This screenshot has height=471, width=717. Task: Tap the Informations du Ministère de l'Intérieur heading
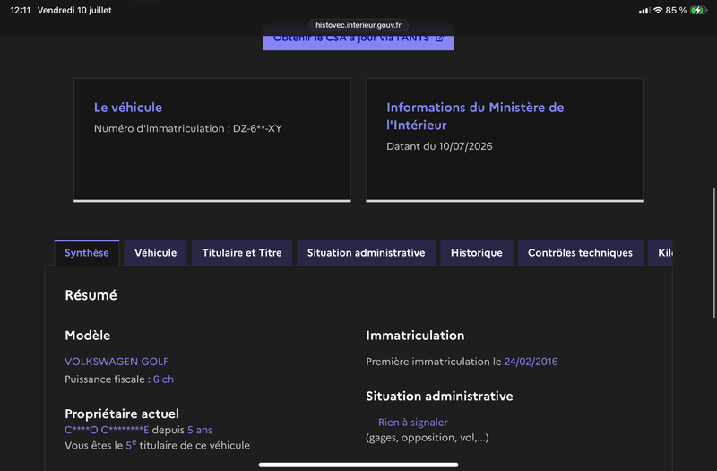[x=475, y=117]
